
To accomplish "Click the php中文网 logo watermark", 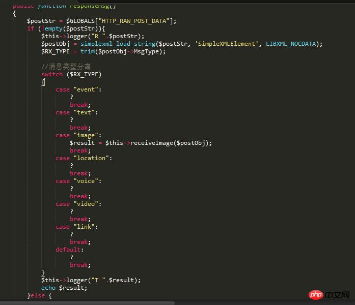I will pos(330,294).
